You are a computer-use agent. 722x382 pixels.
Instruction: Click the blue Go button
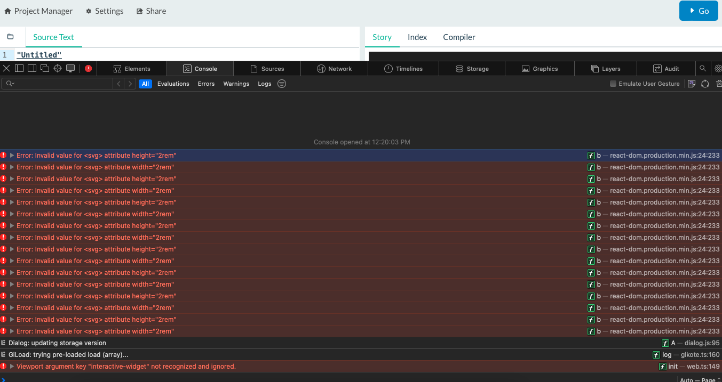(x=699, y=11)
